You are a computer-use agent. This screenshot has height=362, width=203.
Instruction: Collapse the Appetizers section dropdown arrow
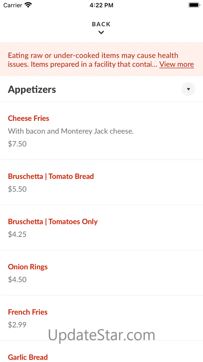tap(188, 89)
